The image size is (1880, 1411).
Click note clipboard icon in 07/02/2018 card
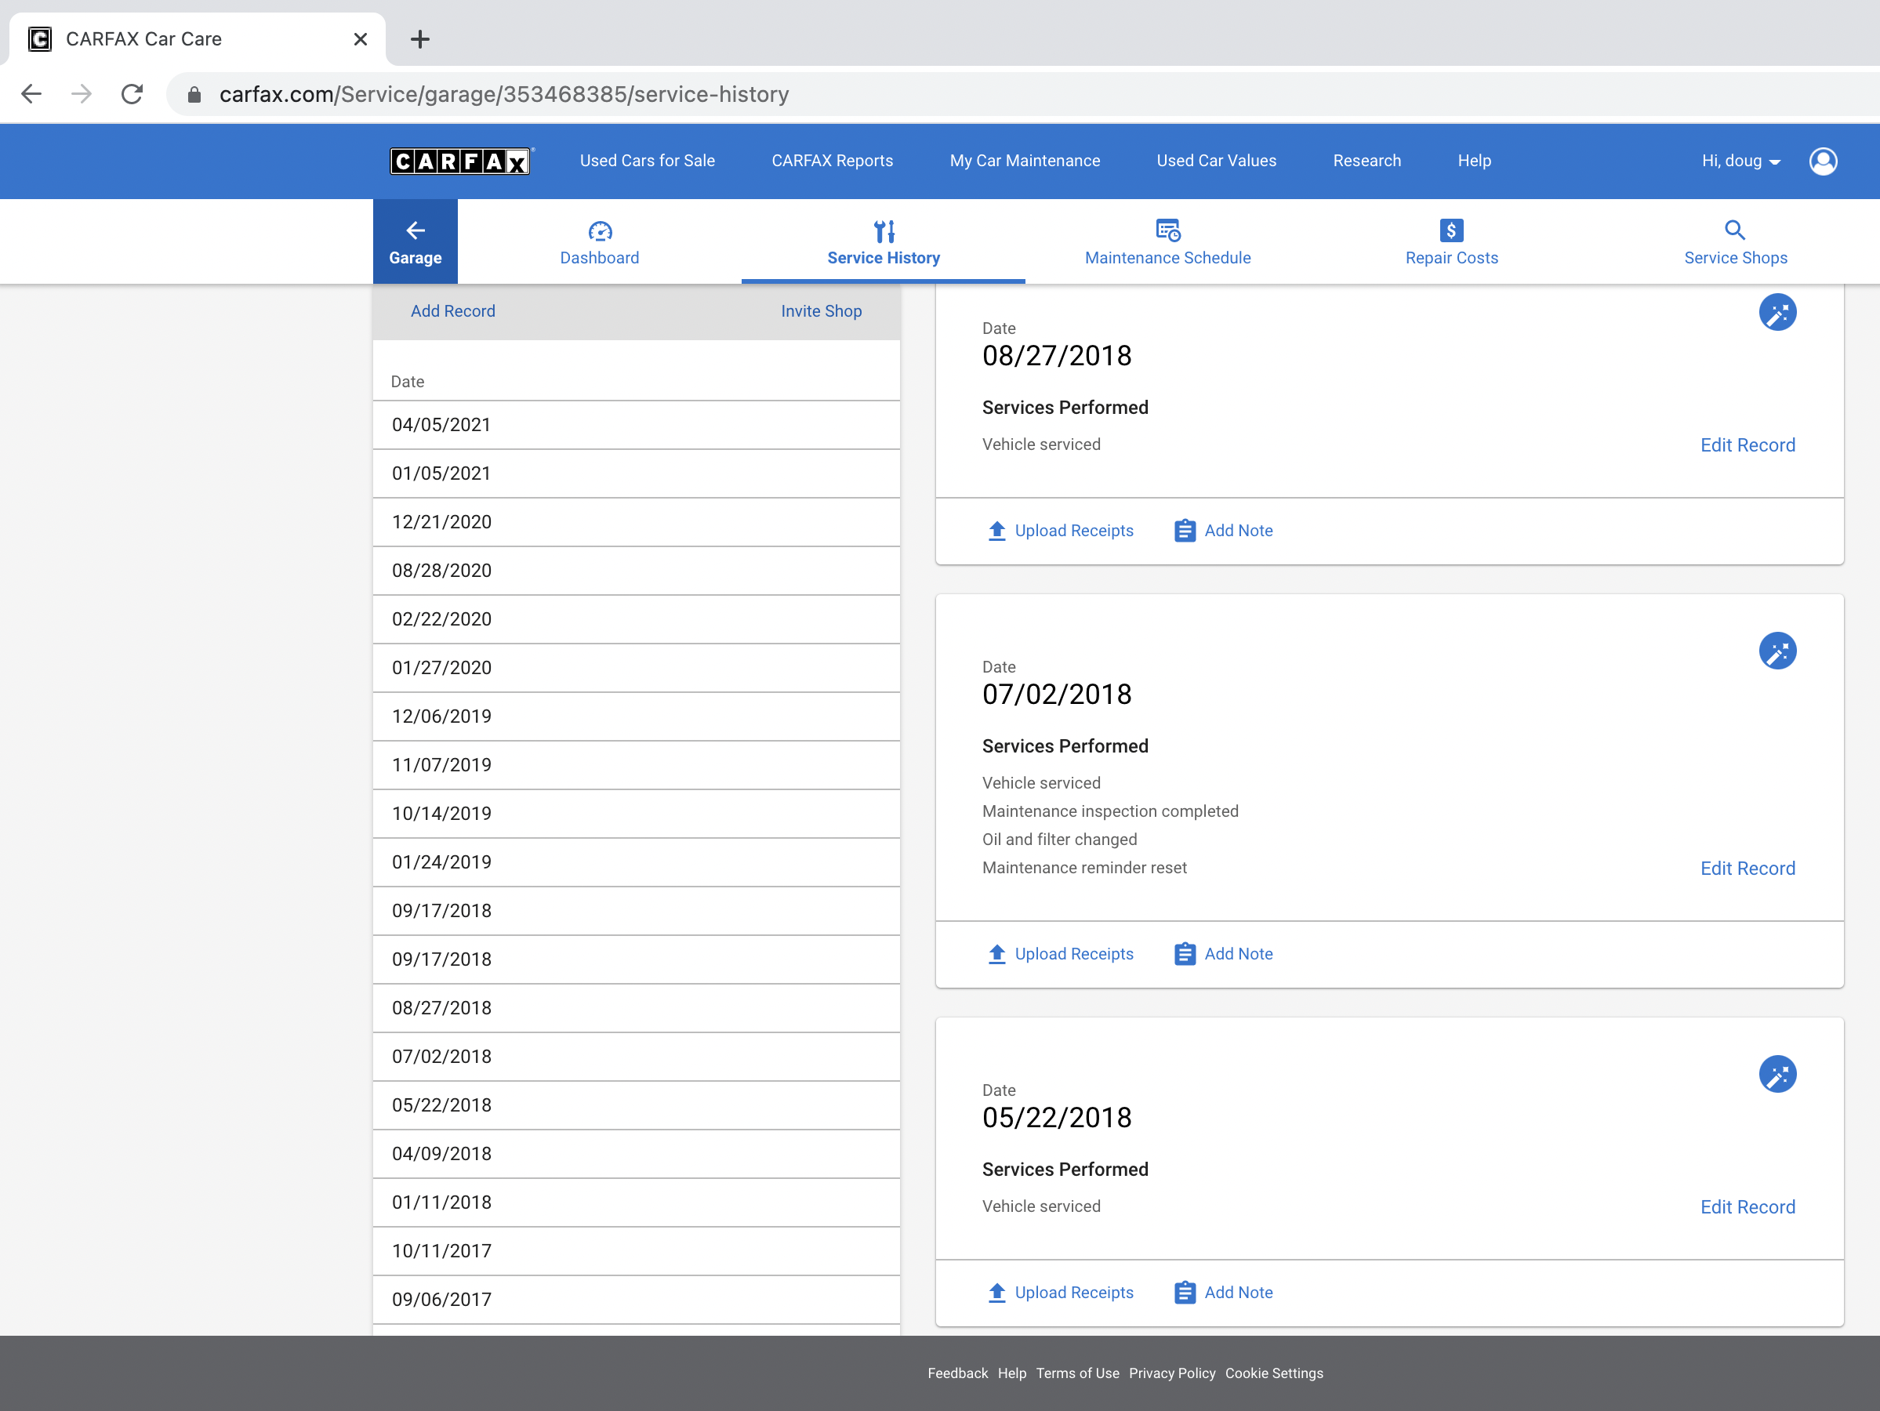tap(1185, 954)
